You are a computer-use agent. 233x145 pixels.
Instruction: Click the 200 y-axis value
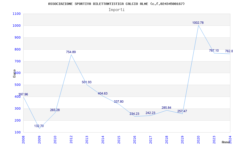click(17, 120)
